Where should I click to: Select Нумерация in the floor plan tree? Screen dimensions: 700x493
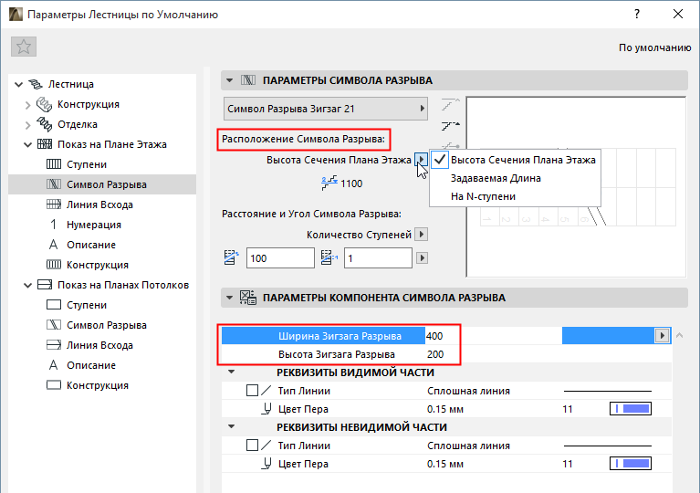click(x=93, y=225)
